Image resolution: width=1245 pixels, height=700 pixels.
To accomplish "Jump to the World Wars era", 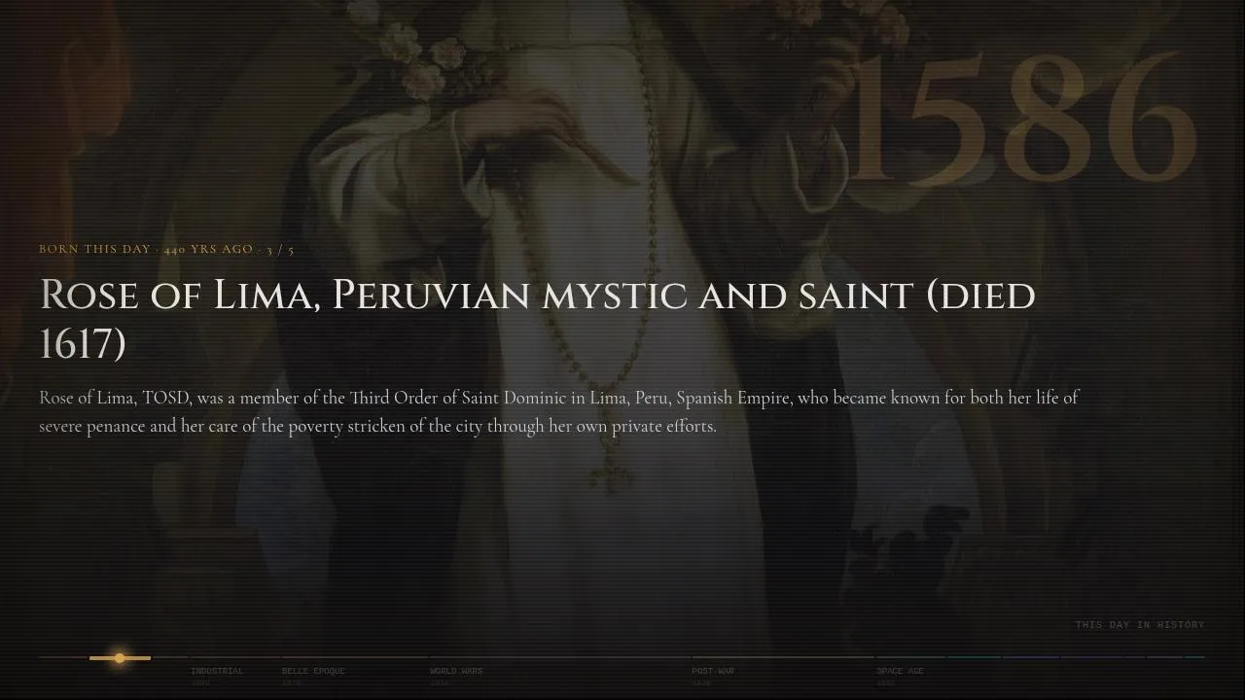I will click(456, 671).
